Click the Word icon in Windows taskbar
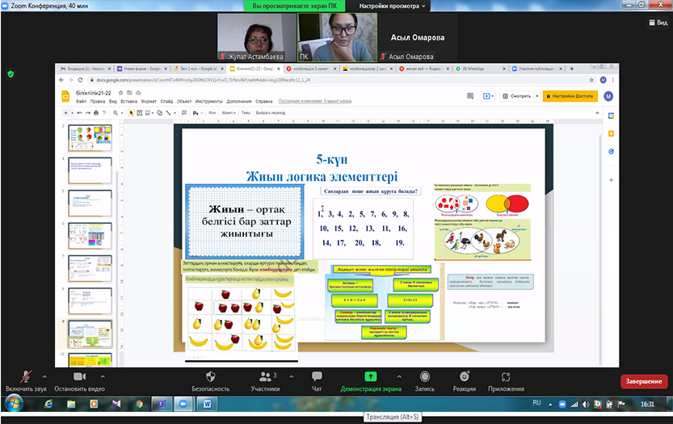673x424 pixels. click(x=206, y=402)
